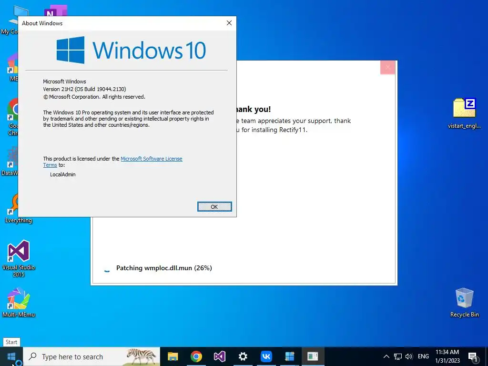Open File Explorer from the taskbar
The image size is (488, 366).
[x=173, y=356]
